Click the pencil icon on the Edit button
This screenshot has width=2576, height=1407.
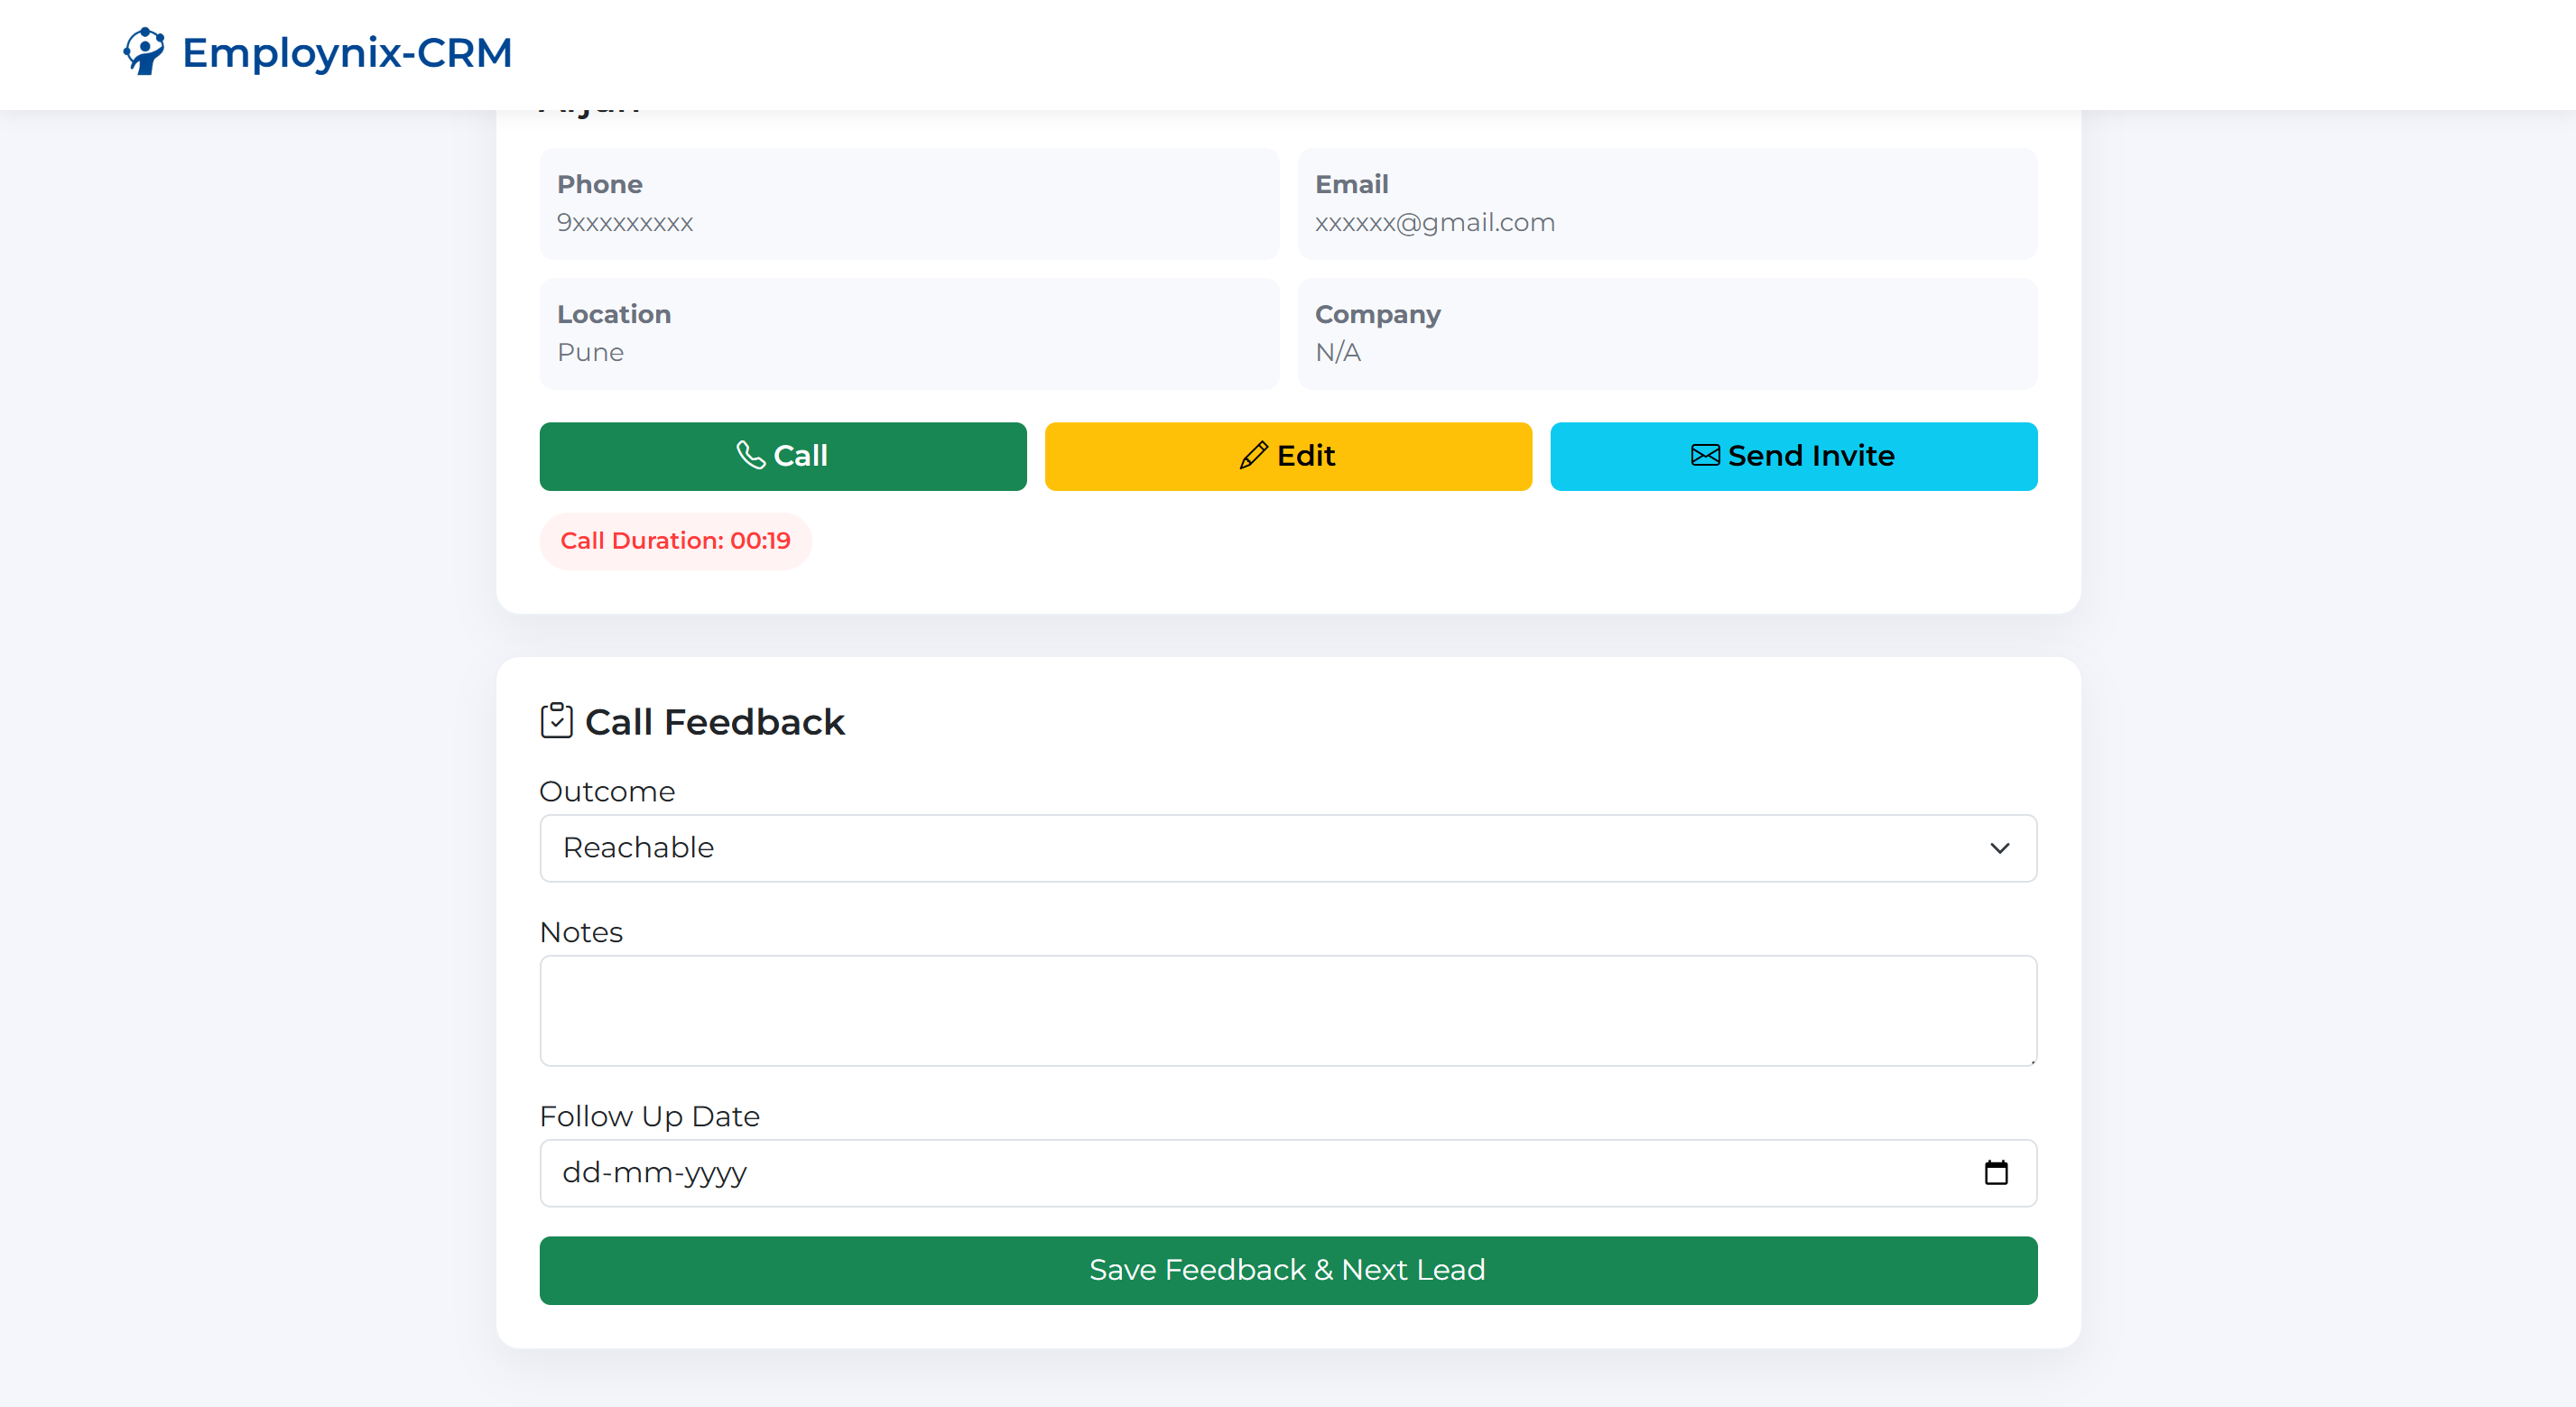(x=1252, y=455)
